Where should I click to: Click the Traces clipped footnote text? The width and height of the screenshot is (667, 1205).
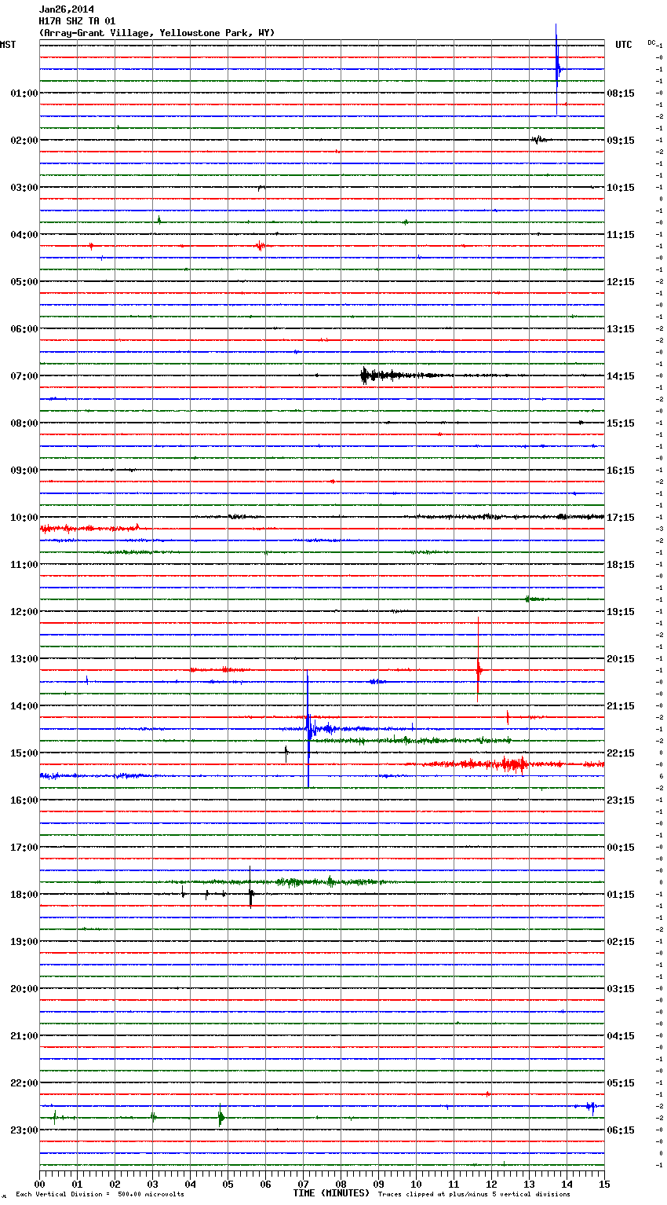(x=474, y=1195)
